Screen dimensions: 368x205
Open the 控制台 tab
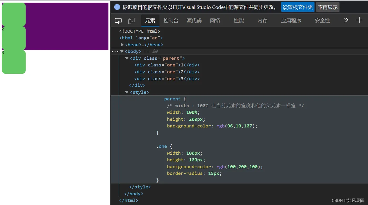tap(171, 20)
